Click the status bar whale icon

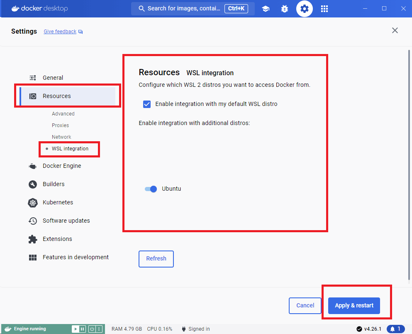(x=8, y=329)
